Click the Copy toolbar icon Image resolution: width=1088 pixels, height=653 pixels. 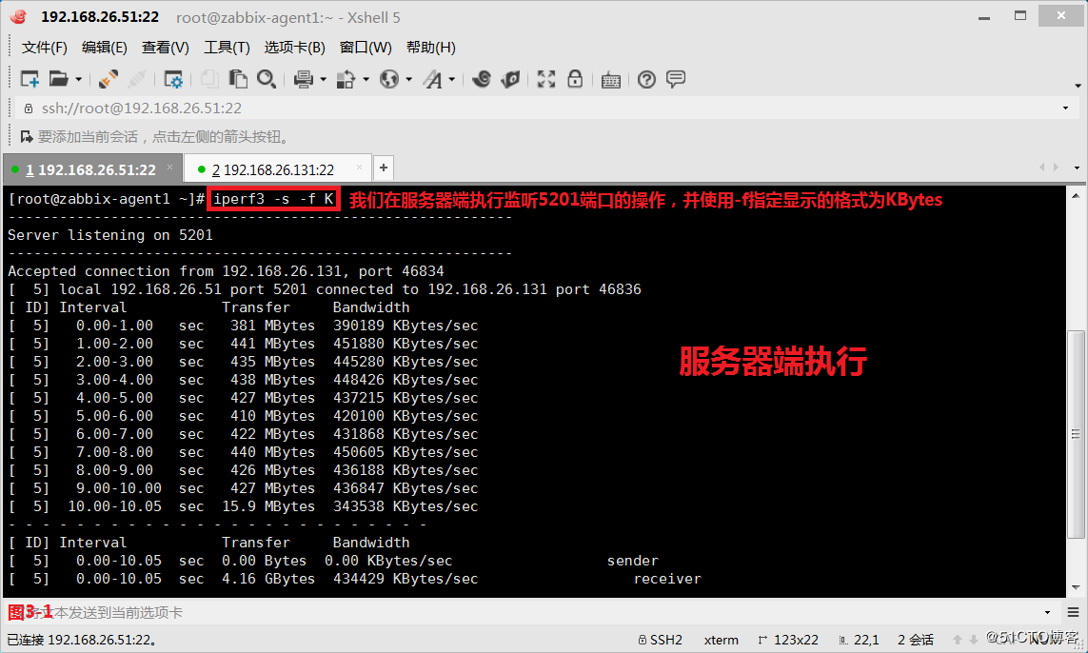click(x=209, y=79)
